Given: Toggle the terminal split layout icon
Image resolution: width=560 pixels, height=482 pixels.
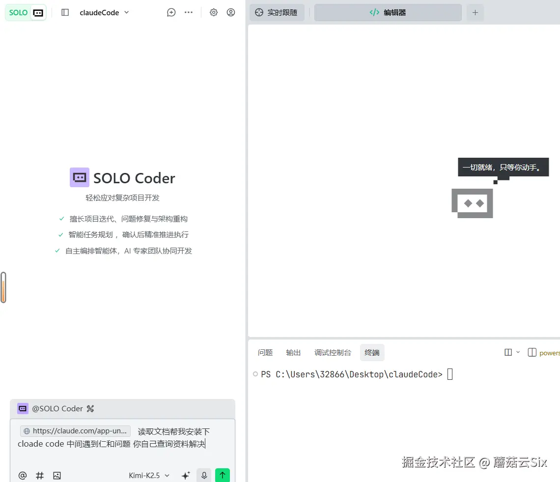Looking at the screenshot, I should [x=508, y=352].
